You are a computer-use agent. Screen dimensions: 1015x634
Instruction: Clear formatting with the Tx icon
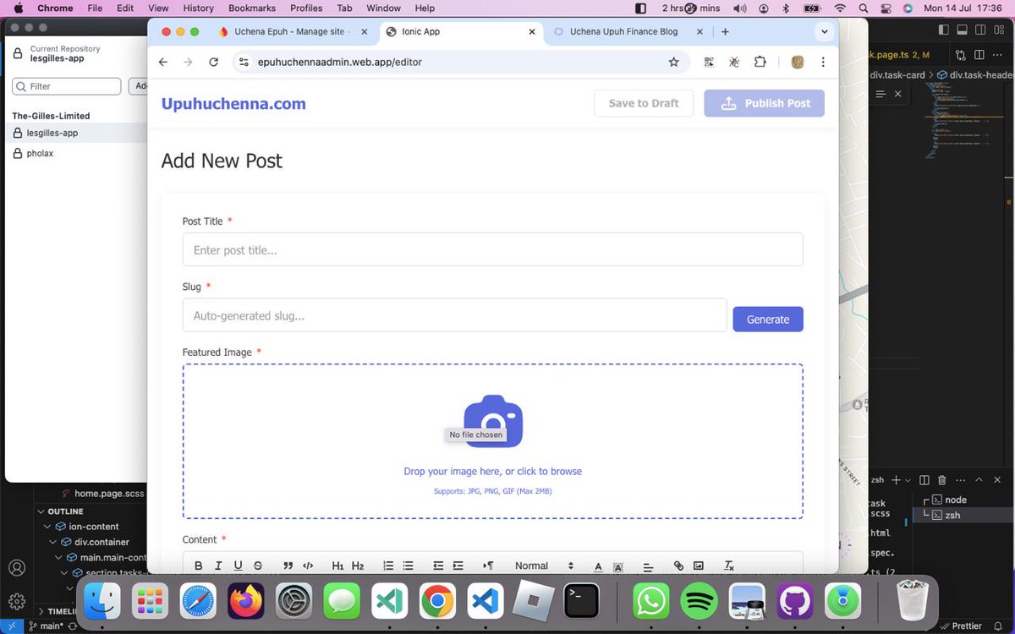coord(729,566)
